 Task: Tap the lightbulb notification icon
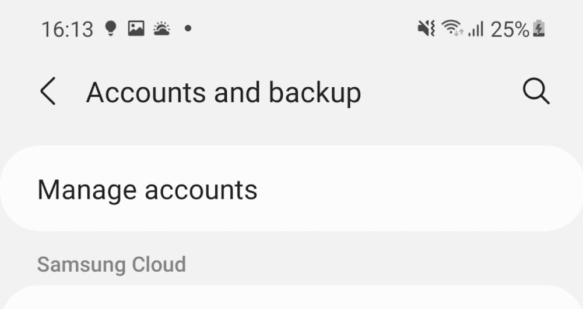pos(110,29)
